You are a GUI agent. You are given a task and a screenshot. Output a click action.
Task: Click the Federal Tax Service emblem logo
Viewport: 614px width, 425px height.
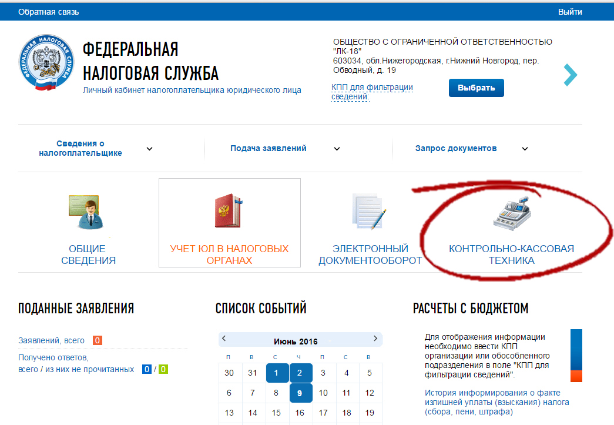point(46,65)
